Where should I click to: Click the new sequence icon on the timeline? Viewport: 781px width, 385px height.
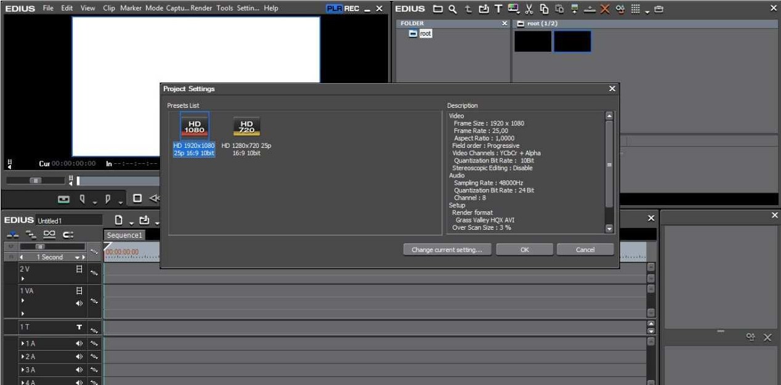click(119, 220)
